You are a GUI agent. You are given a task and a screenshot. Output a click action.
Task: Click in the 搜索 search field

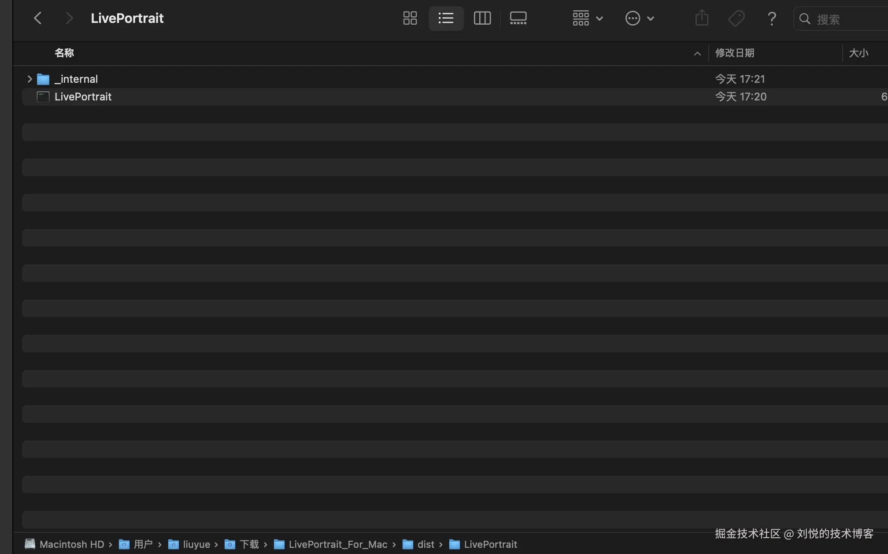pos(846,19)
